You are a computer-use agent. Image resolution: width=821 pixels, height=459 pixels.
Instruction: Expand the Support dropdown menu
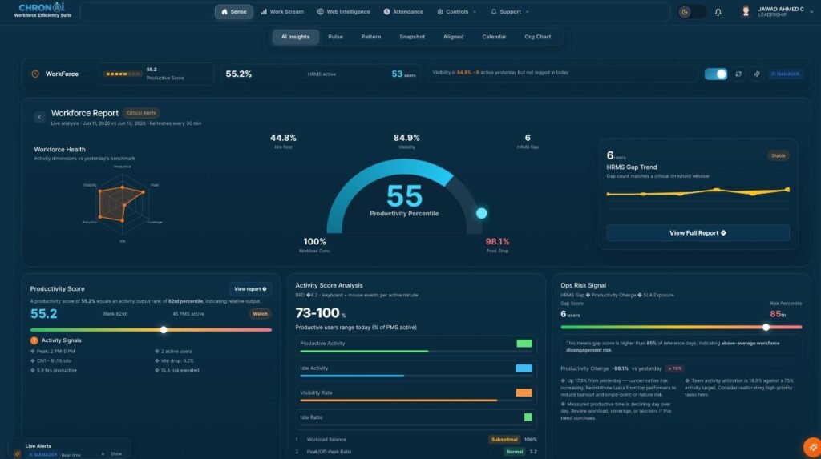[x=509, y=11]
